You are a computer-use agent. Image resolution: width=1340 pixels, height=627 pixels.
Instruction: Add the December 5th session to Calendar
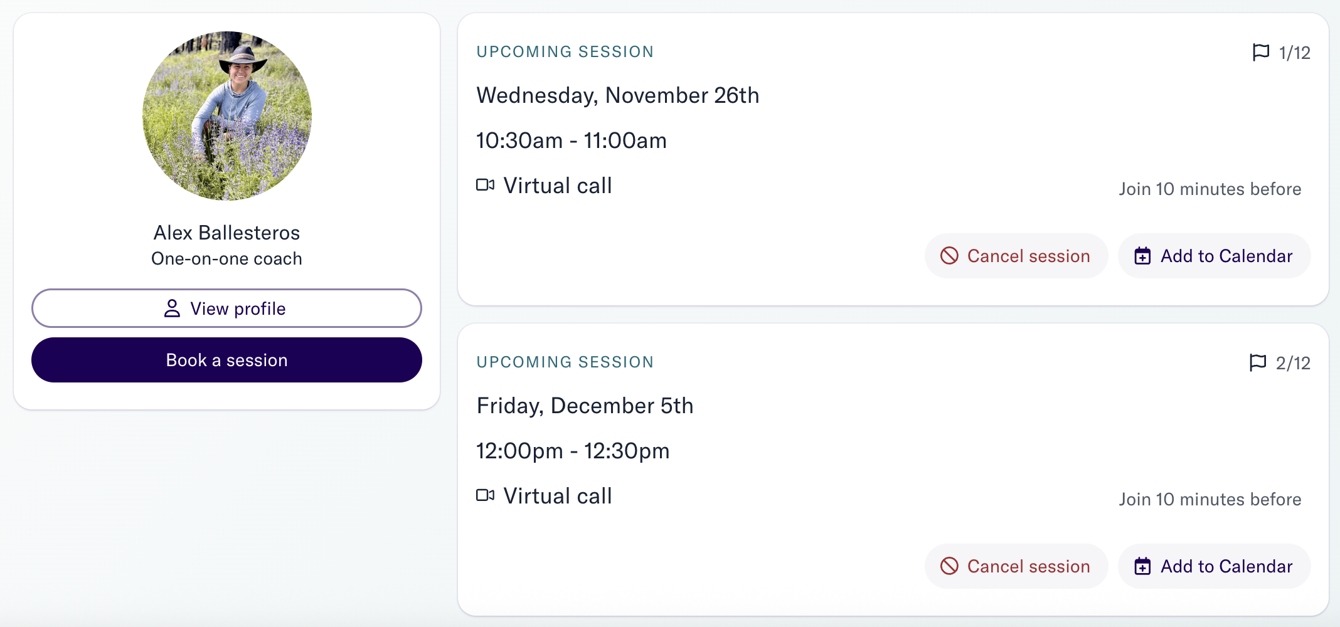(x=1214, y=566)
